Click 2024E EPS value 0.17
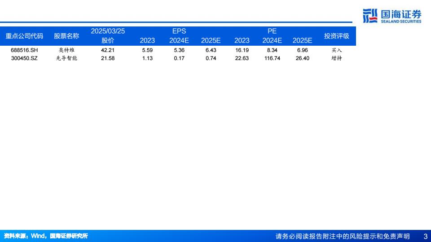Image resolution: width=431 pixels, height=242 pixels. (179, 58)
